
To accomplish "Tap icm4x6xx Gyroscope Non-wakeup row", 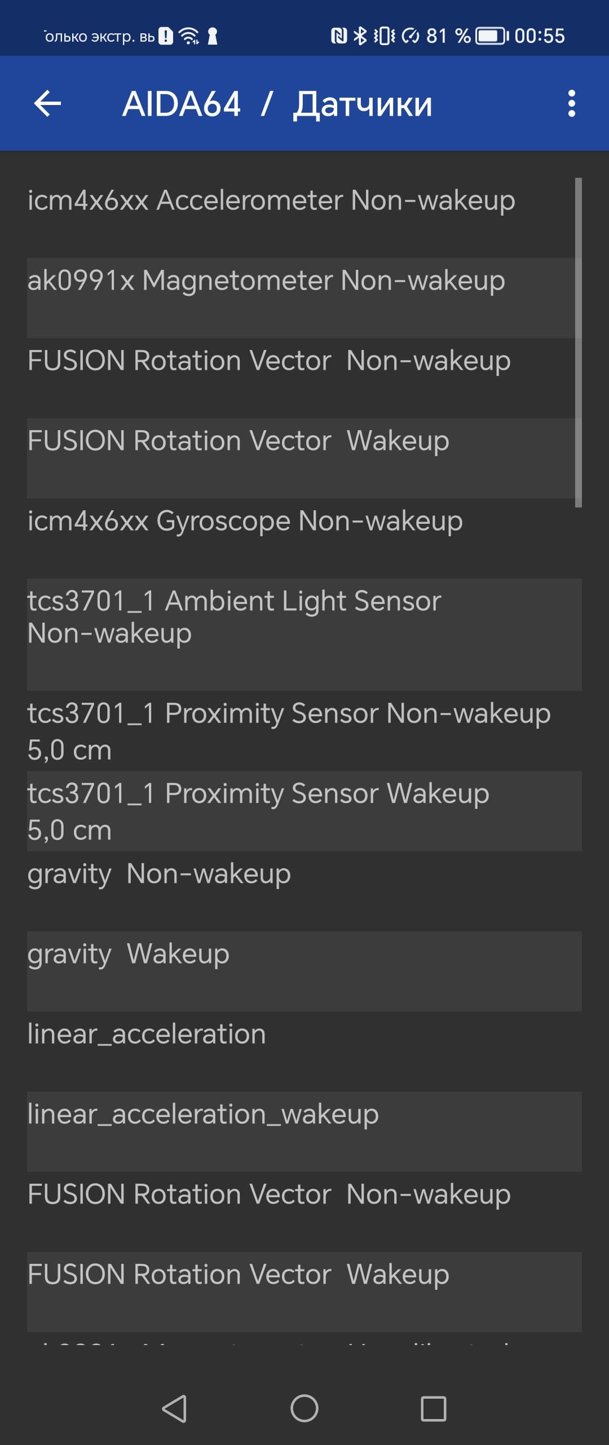I will coord(245,522).
